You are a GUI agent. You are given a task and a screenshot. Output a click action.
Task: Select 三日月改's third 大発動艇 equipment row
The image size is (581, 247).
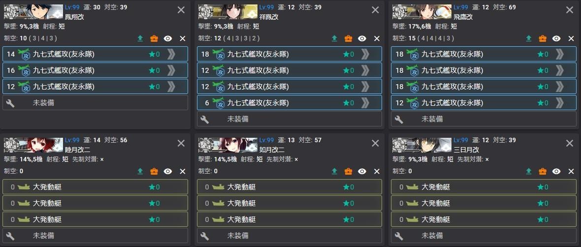click(484, 219)
